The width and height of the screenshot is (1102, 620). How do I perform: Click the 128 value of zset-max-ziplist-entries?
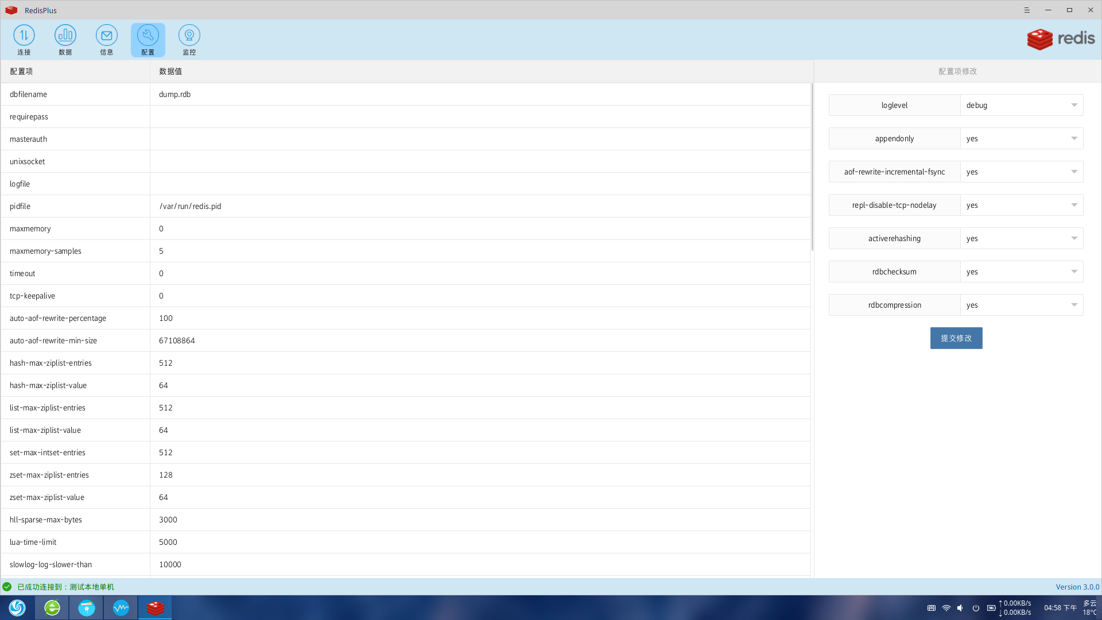pos(166,475)
